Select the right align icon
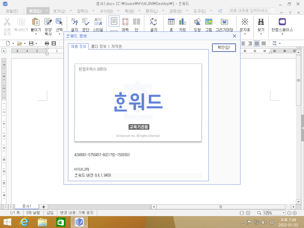The width and height of the screenshot is (304, 228). pyautogui.click(x=250, y=43)
